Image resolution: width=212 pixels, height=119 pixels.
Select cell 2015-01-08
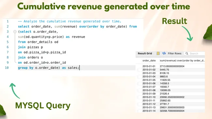pos(149,90)
